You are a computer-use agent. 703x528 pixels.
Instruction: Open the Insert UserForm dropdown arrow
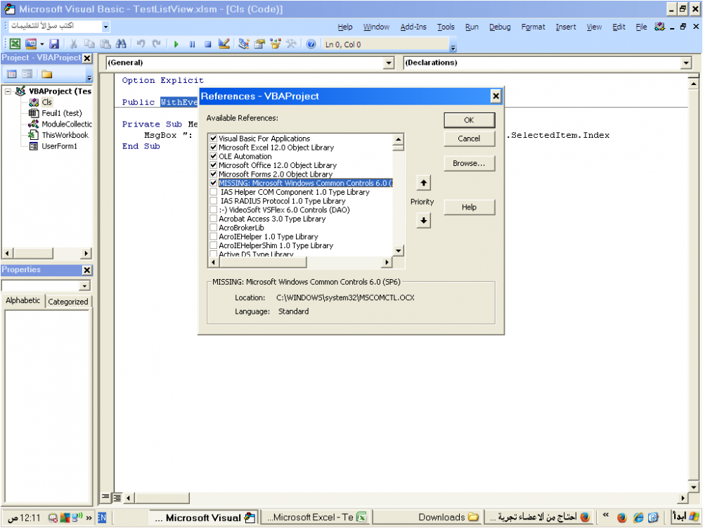coord(41,44)
